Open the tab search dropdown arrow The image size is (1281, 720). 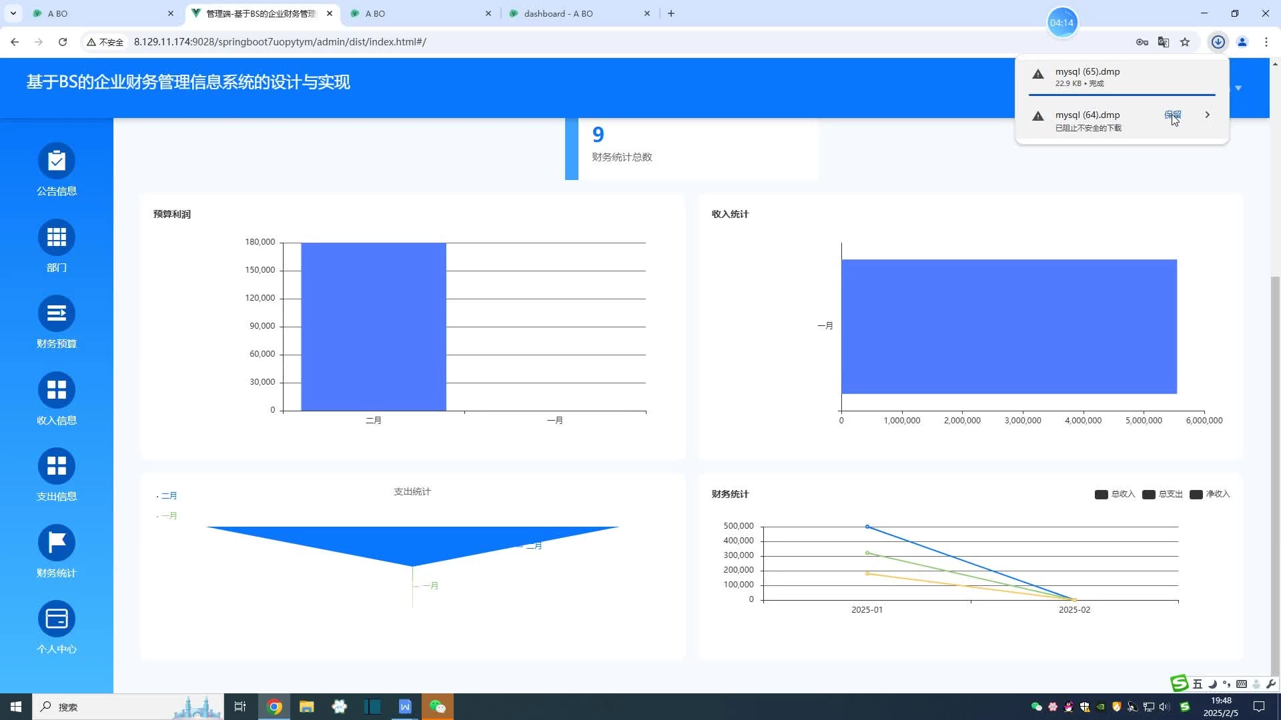click(13, 13)
